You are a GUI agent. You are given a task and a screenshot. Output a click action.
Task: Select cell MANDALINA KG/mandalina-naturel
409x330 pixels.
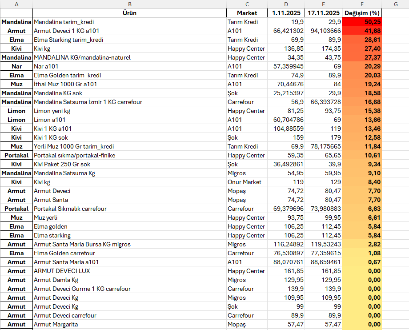(x=130, y=57)
